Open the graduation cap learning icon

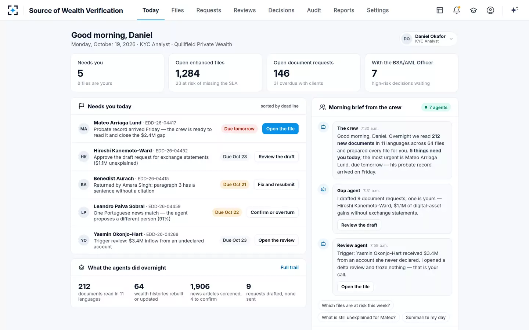pyautogui.click(x=474, y=10)
